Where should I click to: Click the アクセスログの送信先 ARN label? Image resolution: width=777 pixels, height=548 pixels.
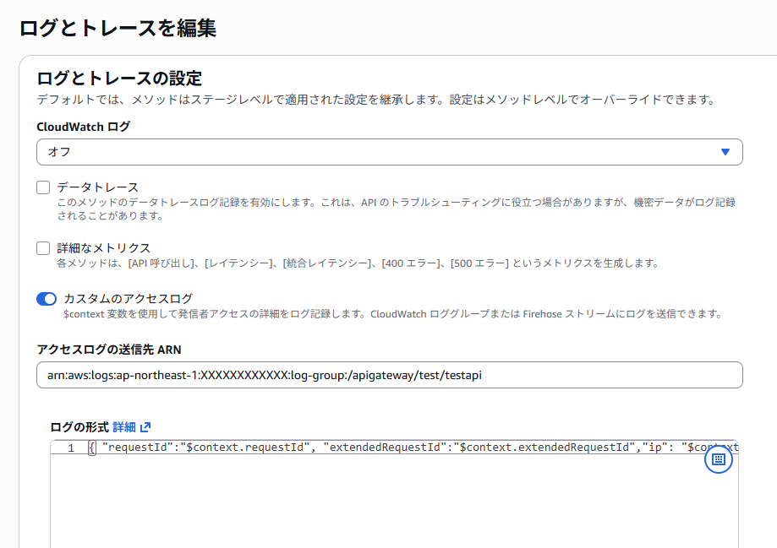[109, 350]
